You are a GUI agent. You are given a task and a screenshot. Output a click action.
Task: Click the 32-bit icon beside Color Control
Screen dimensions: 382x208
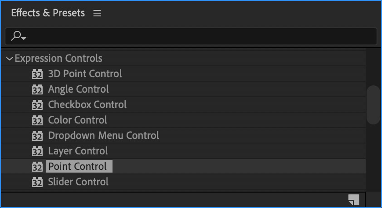(x=37, y=120)
